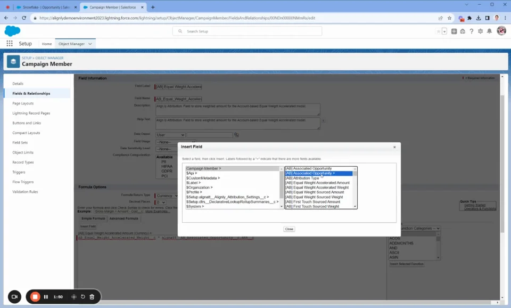Select $CustomMetadata > in the field list
Viewport: 511px width, 308px height.
pyautogui.click(x=233, y=178)
